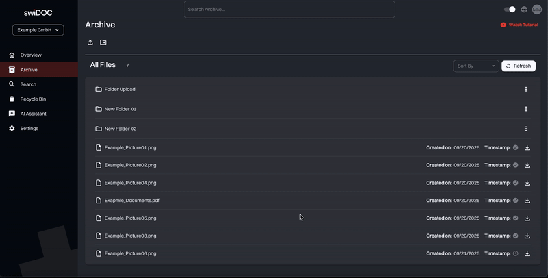Viewport: 548px width, 278px height.
Task: Open the user avatar menu
Action: (537, 10)
